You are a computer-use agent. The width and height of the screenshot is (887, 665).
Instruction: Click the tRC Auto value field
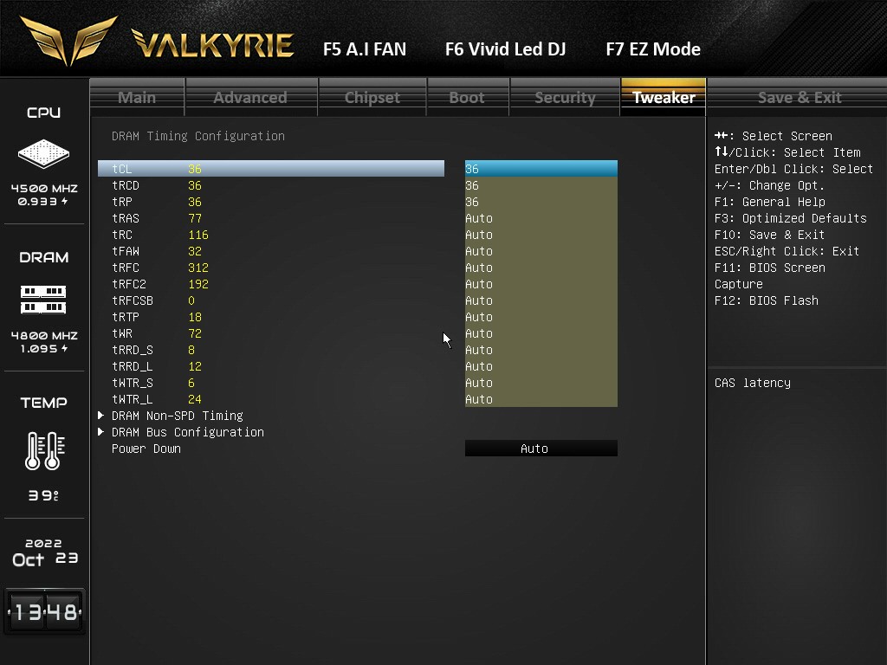(x=541, y=234)
